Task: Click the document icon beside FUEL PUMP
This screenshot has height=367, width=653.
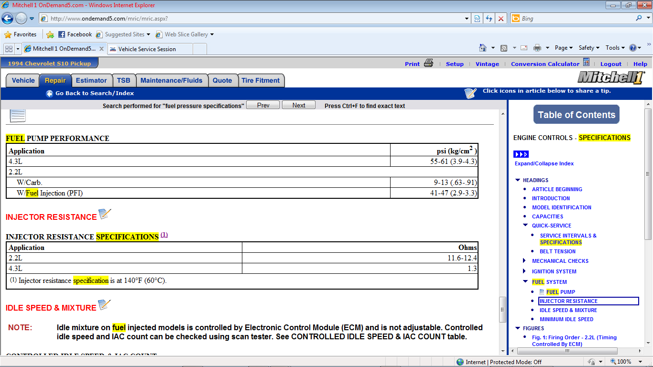Action: 542,292
